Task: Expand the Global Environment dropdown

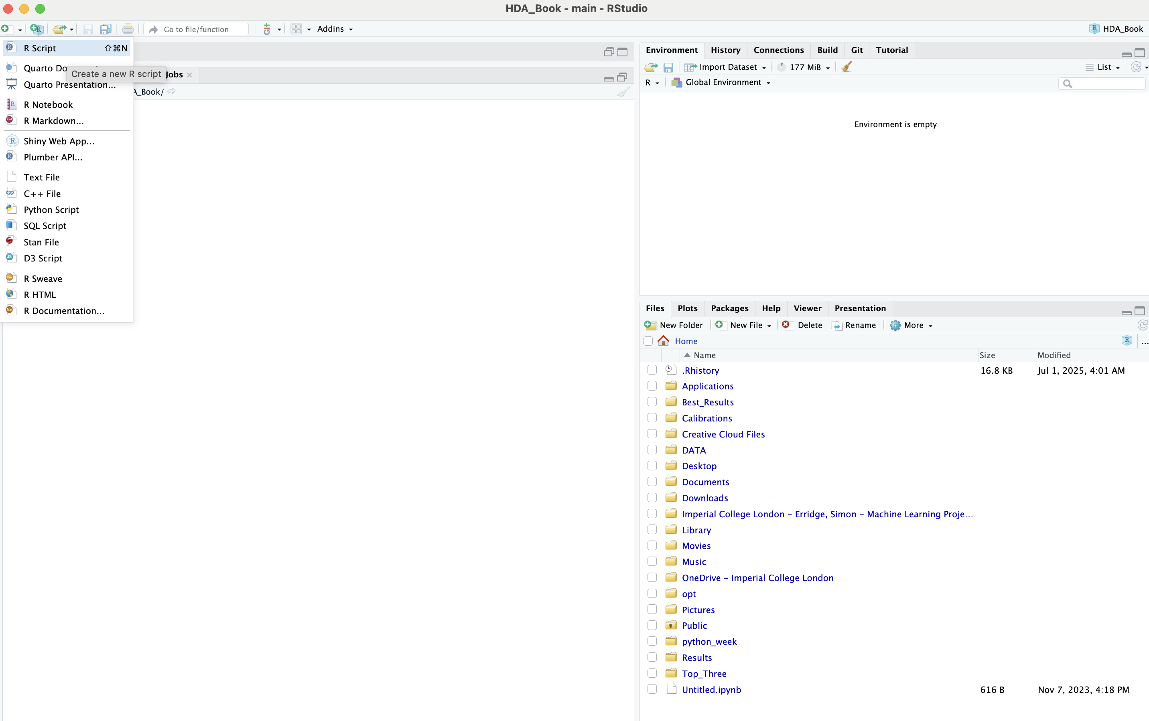Action: (x=721, y=83)
